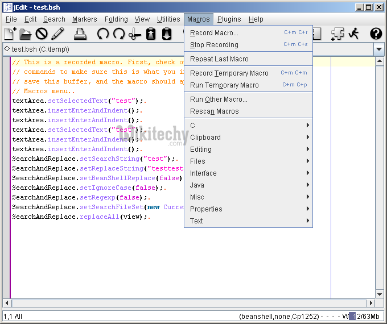This screenshot has width=387, height=324.
Task: Click the 'setIgnoreCase(false)' code line
Action: click(x=89, y=188)
